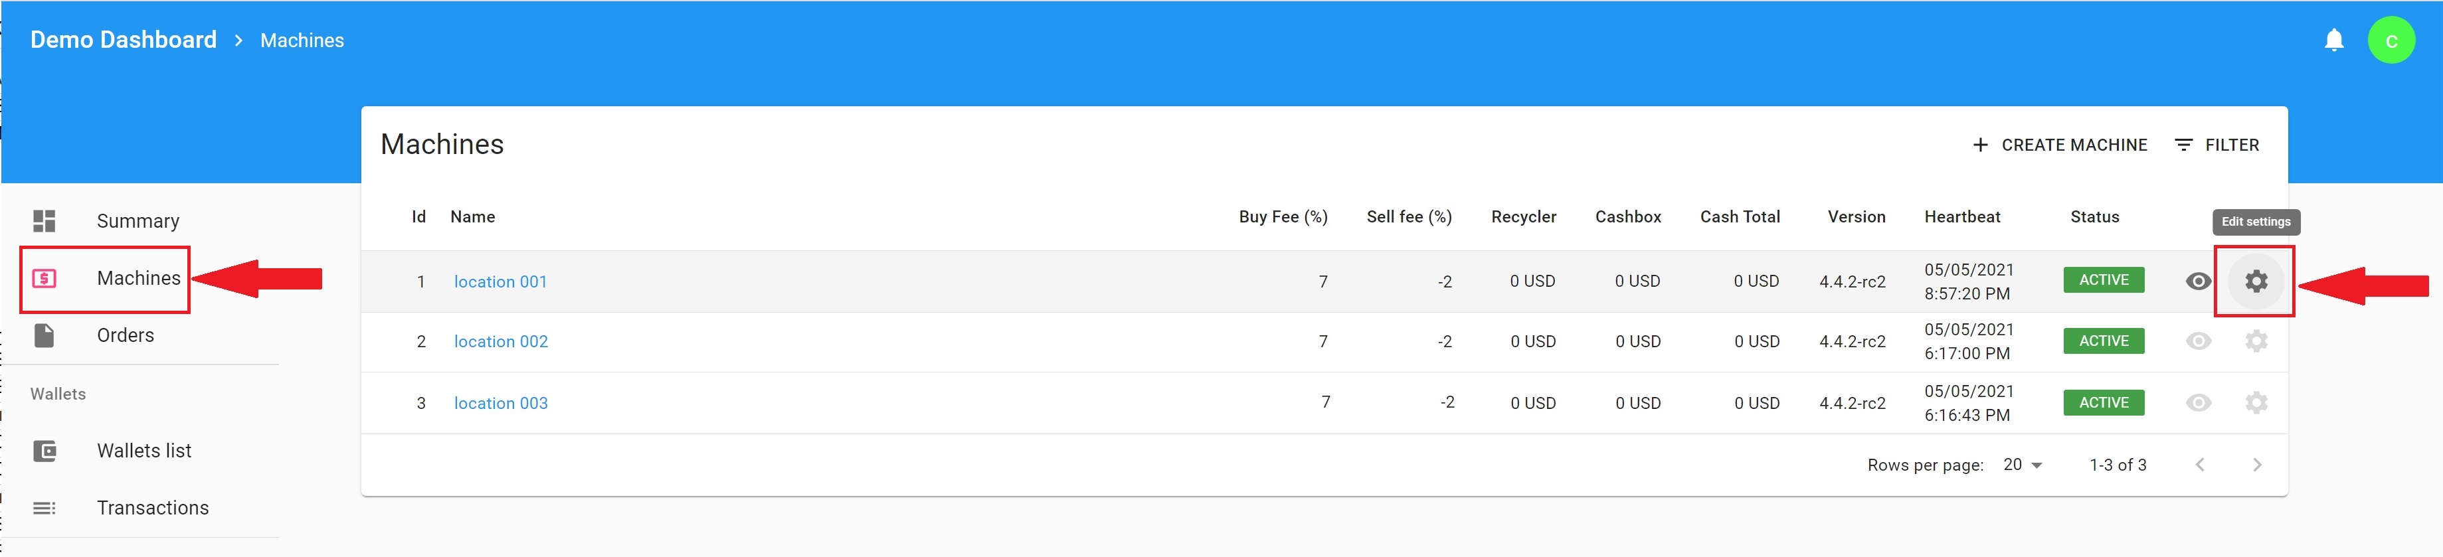
Task: Toggle eye view icon for location 002
Action: coord(2199,341)
